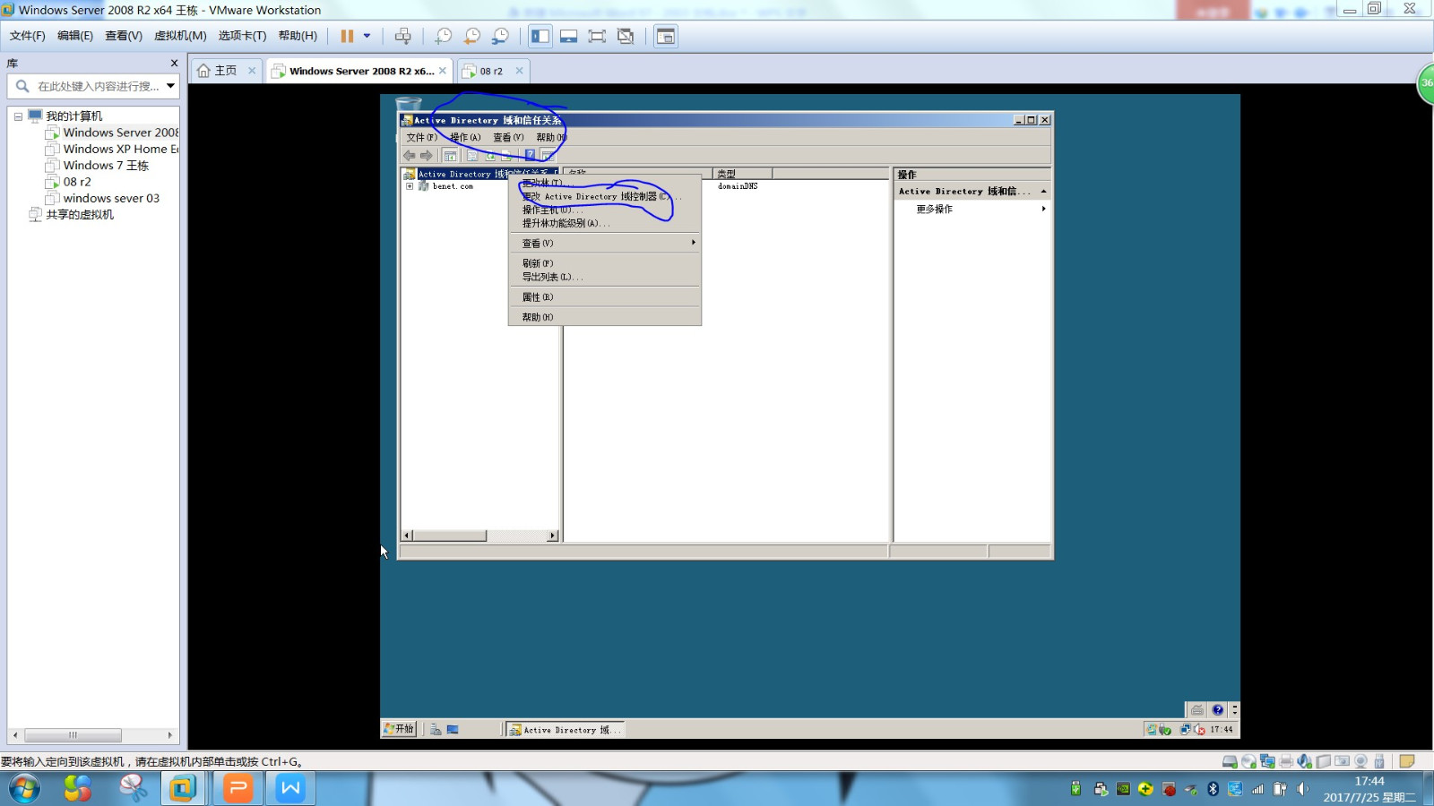The height and width of the screenshot is (806, 1434).
Task: Select 共享的虚拟机 in library
Action: tap(72, 215)
